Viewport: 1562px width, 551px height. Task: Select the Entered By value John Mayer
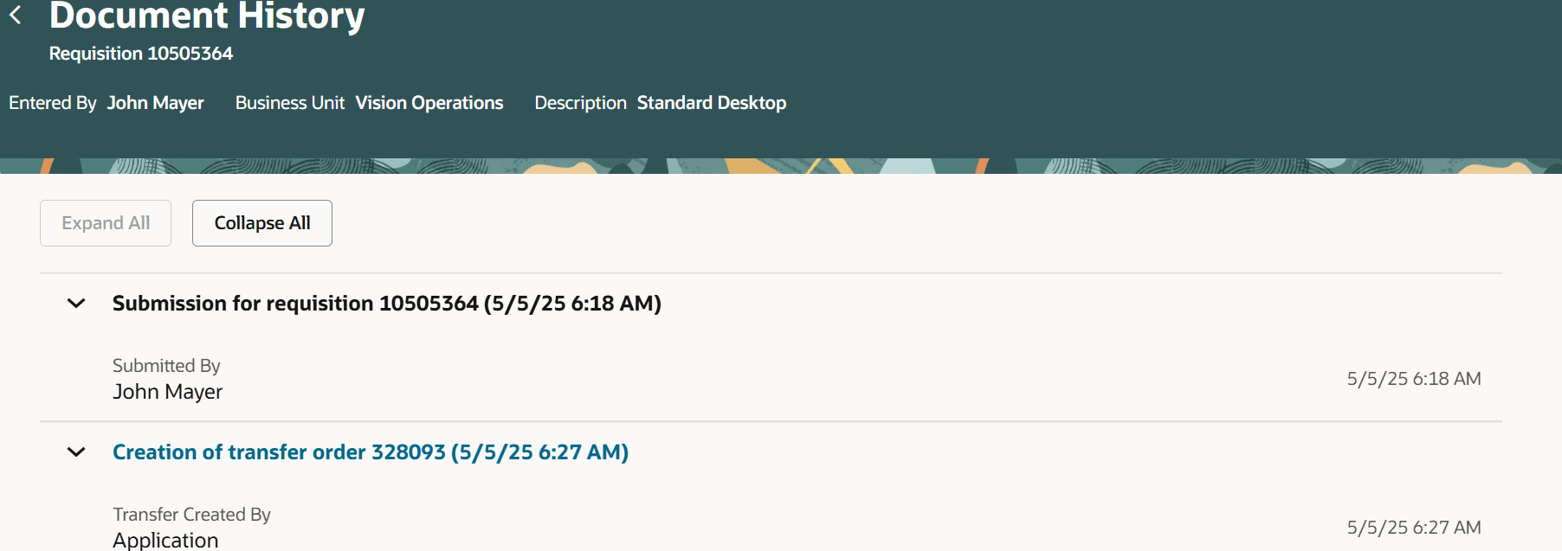point(156,103)
